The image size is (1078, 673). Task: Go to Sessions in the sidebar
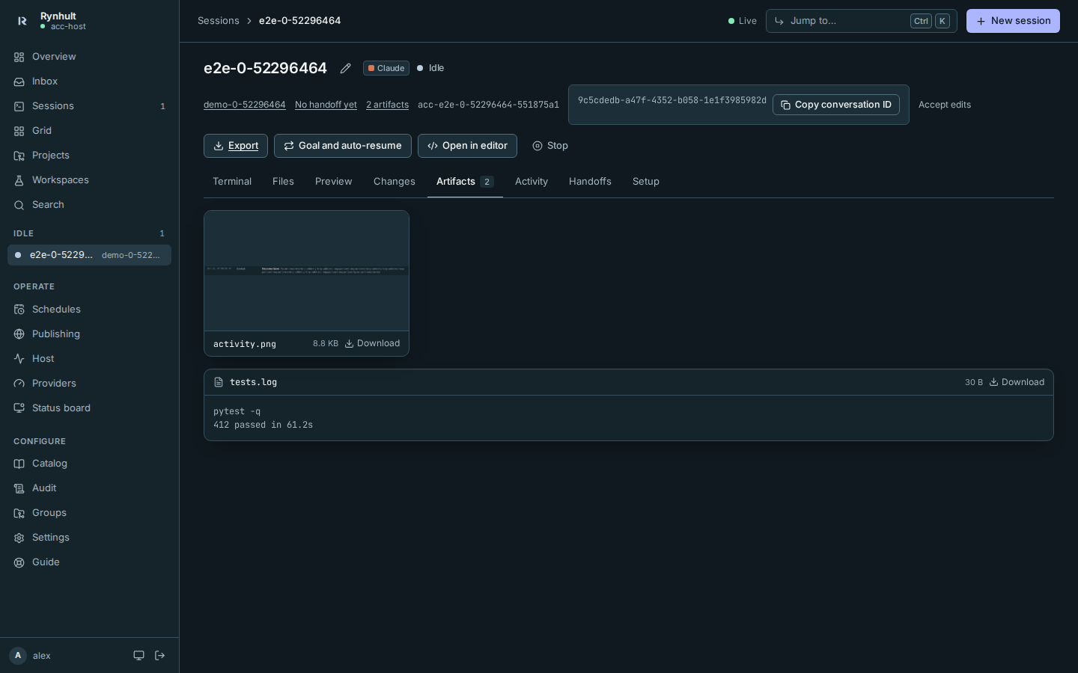pyautogui.click(x=89, y=106)
